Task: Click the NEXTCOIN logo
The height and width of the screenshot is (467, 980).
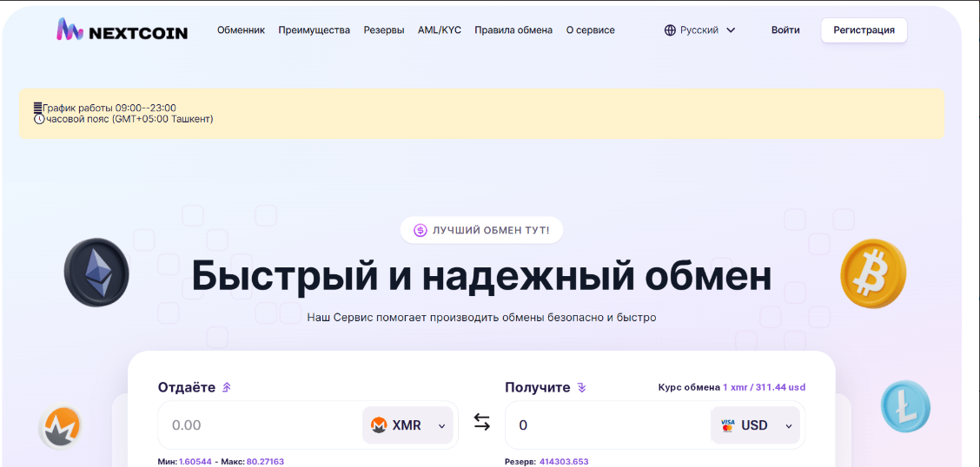Action: (x=122, y=30)
